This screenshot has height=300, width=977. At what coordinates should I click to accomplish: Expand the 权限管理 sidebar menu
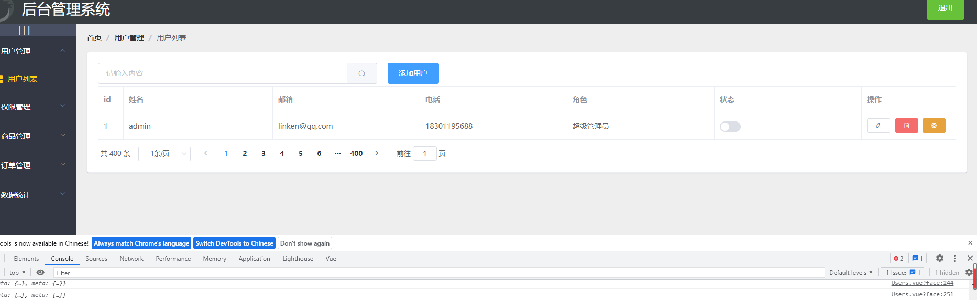(38, 106)
